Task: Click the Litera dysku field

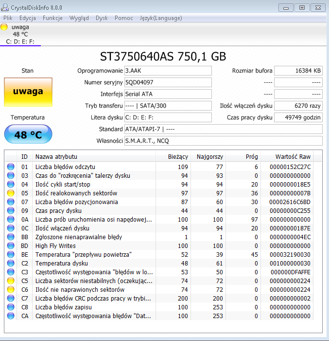Action: (x=168, y=118)
